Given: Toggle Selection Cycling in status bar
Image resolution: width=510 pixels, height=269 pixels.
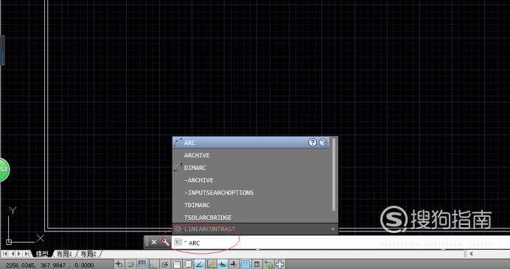Looking at the screenshot, I should pos(268,264).
